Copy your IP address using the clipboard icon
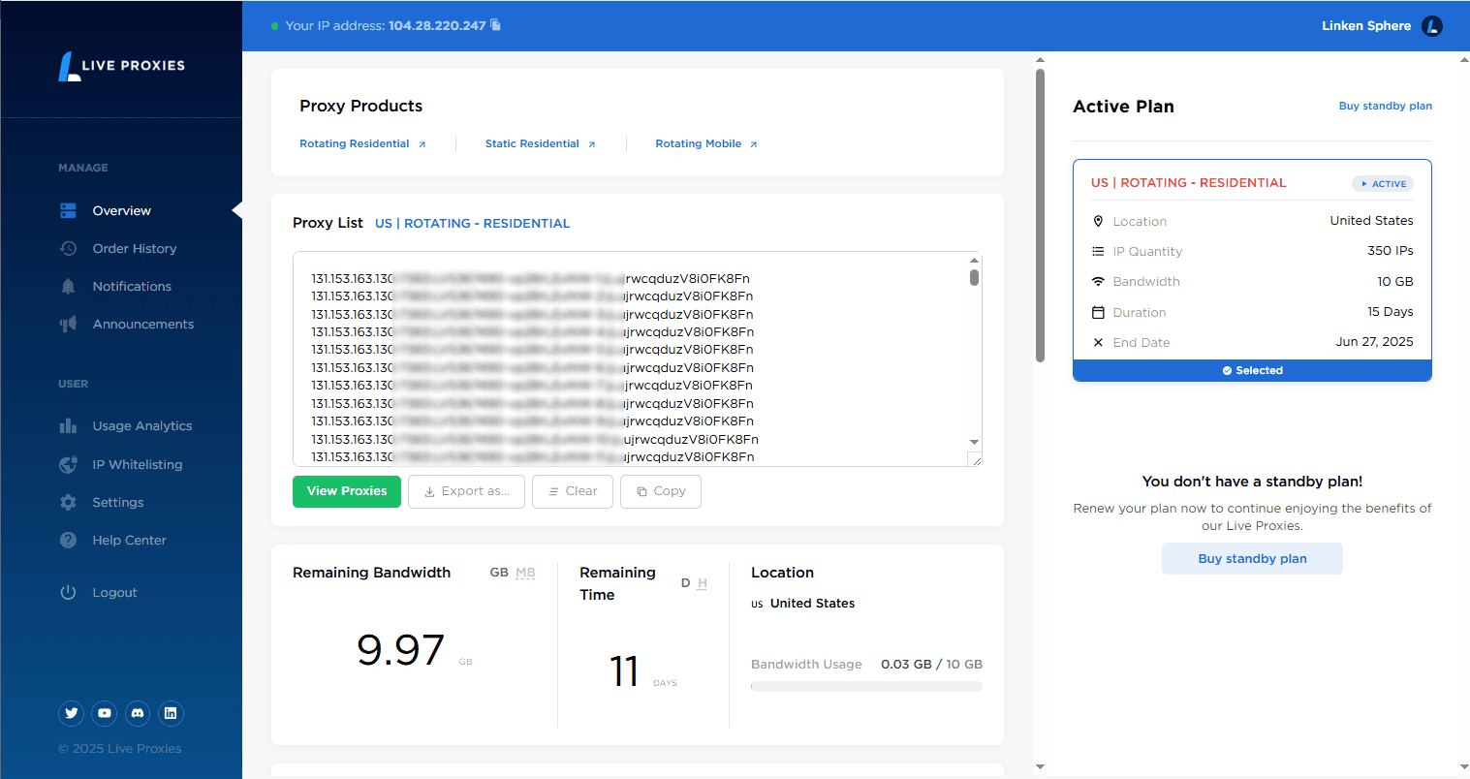This screenshot has height=779, width=1470. [x=494, y=25]
